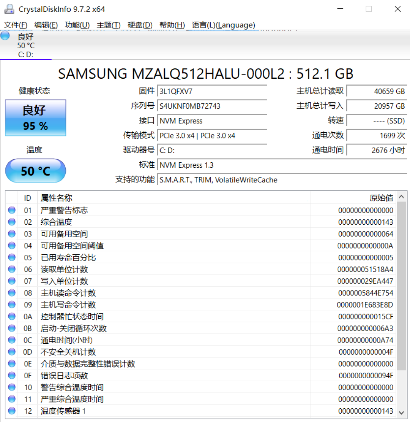Select the 综合温度 attribute name
The width and height of the screenshot is (410, 422).
pyautogui.click(x=57, y=222)
